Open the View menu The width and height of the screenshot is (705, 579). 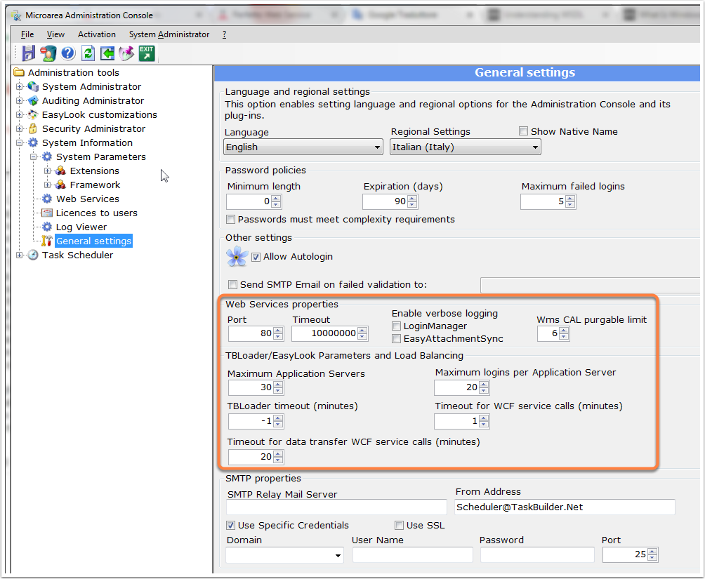click(x=55, y=34)
